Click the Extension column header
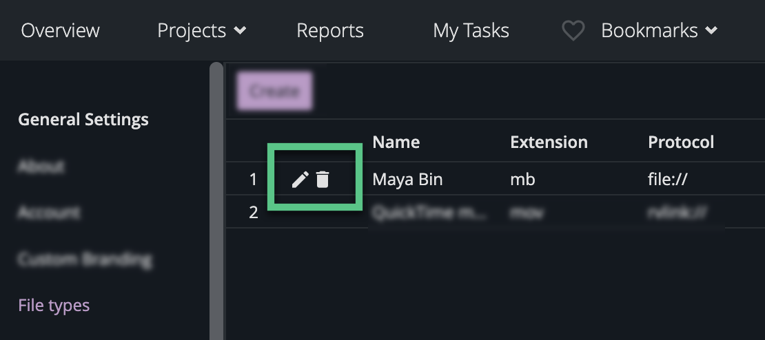Image resolution: width=765 pixels, height=340 pixels. click(x=549, y=142)
